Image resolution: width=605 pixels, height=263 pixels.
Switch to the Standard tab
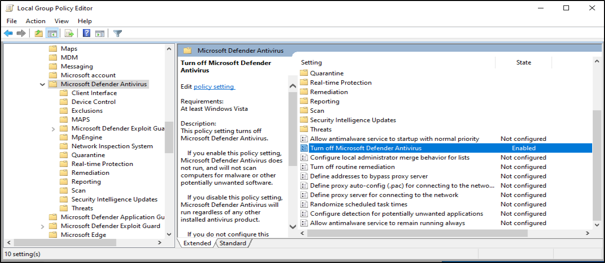(233, 243)
